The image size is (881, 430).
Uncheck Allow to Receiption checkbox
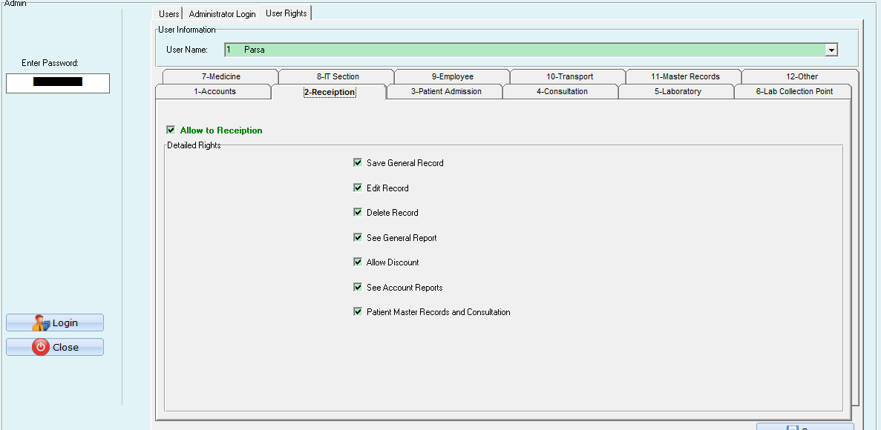pos(171,130)
